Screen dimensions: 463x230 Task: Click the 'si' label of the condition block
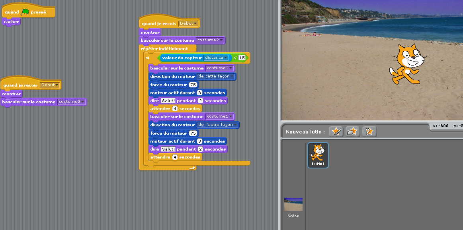147,58
